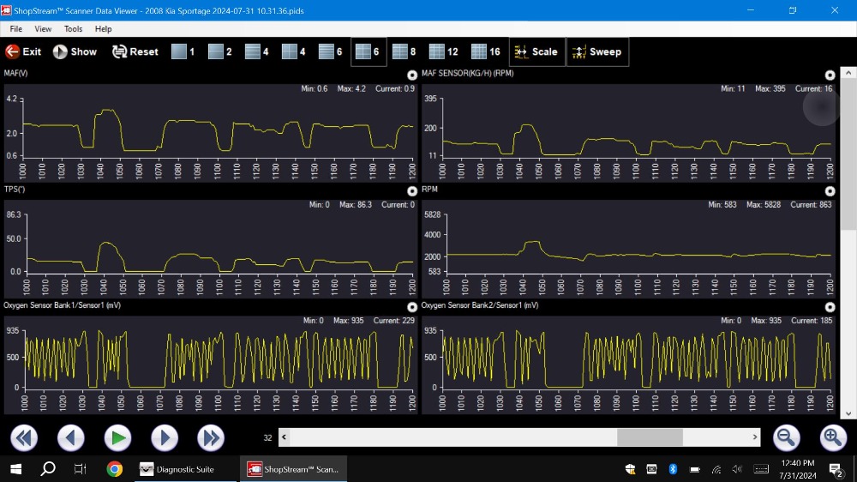
Task: Open the Show PID list
Action: 75,51
